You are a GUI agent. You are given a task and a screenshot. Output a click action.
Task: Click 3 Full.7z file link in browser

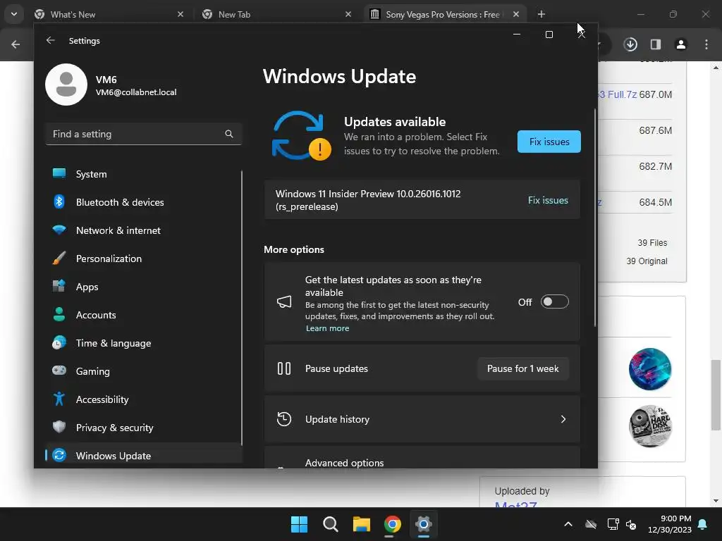[x=618, y=94]
